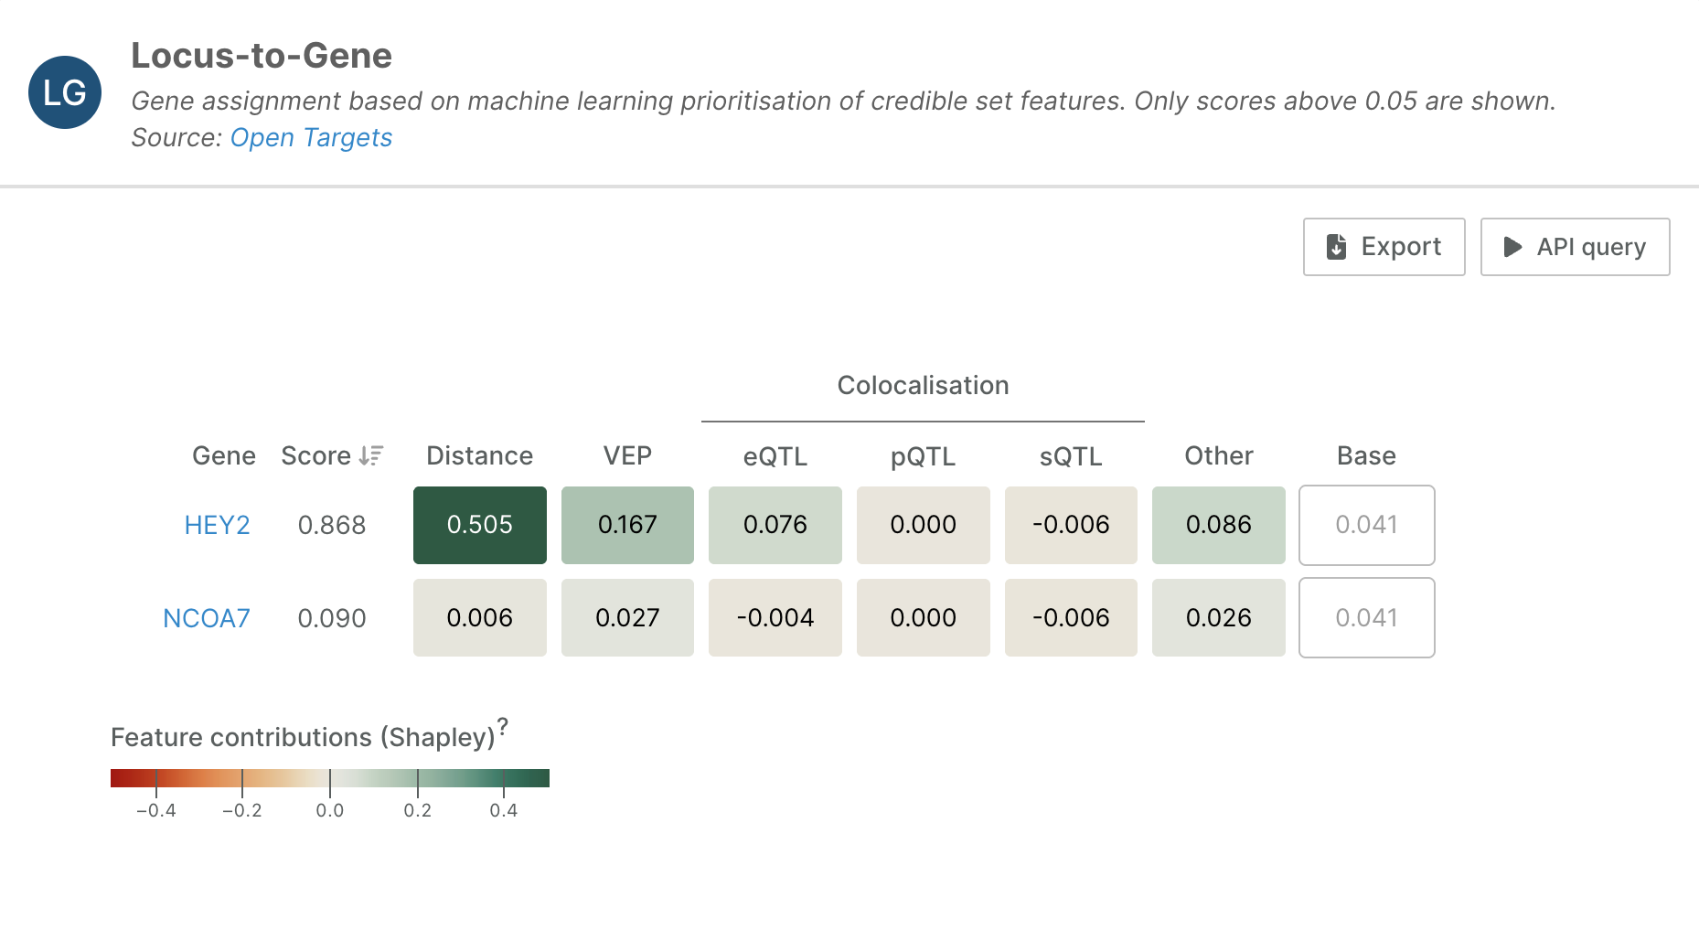1699x951 pixels.
Task: Sort table by Score column header
Action: pos(316,455)
